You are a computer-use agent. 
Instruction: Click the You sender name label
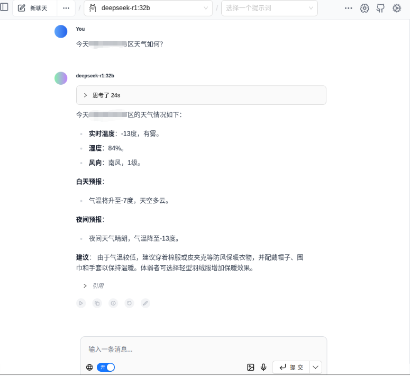[80, 29]
